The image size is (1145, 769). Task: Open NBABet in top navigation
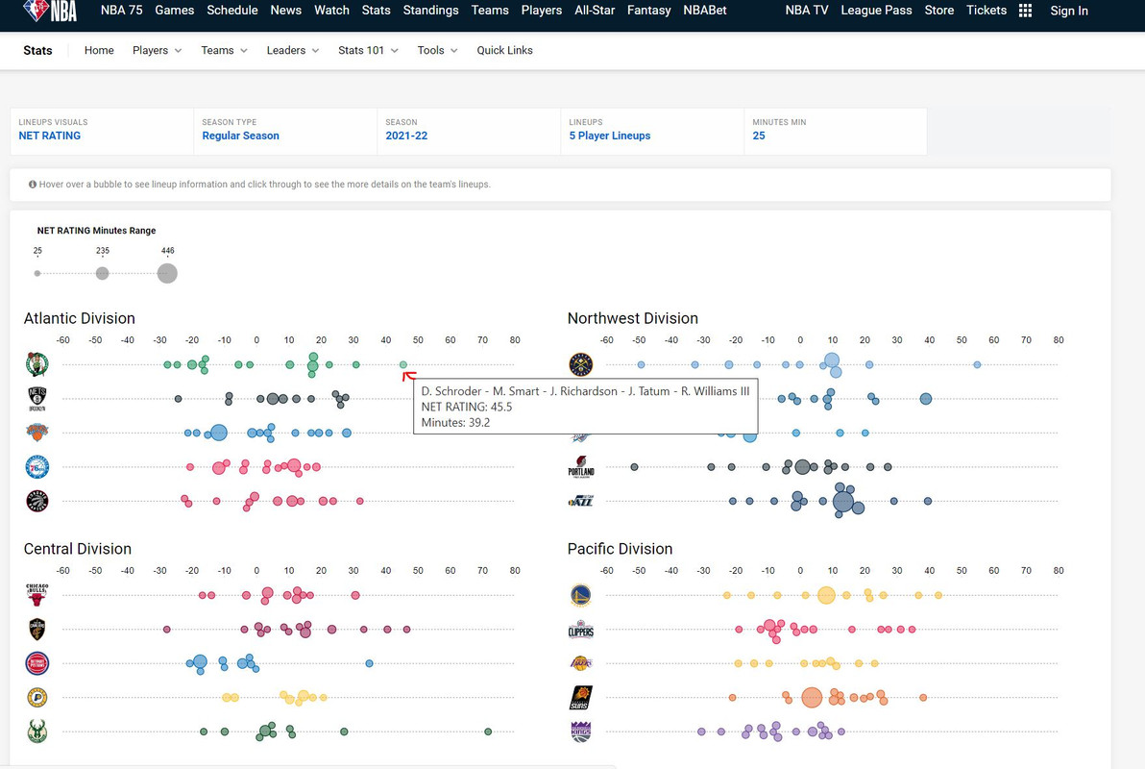pos(705,11)
